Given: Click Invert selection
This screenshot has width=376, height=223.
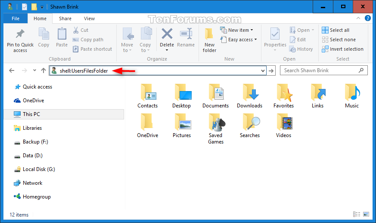Looking at the screenshot, I should coord(343,49).
